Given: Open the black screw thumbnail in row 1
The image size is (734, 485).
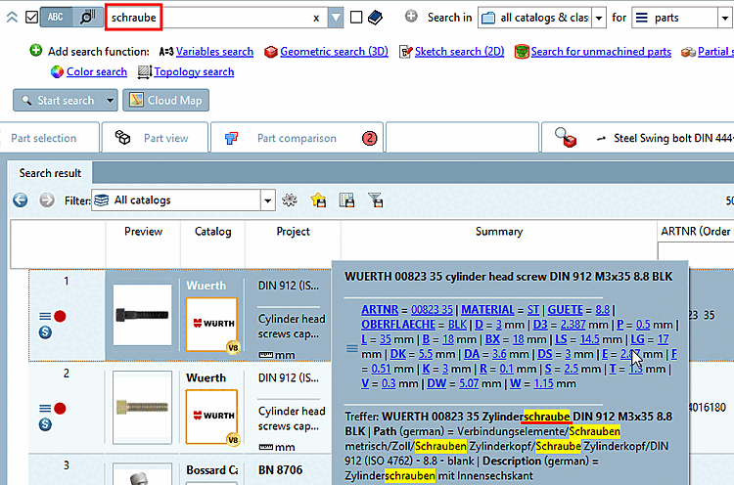Looking at the screenshot, I should pos(142,315).
